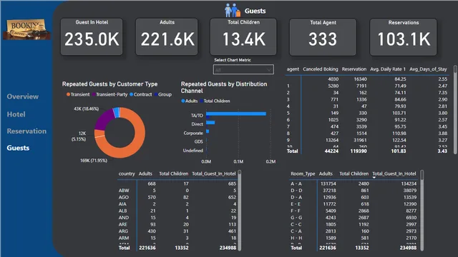Select the Guests page tab
458x257 pixels.
point(18,148)
